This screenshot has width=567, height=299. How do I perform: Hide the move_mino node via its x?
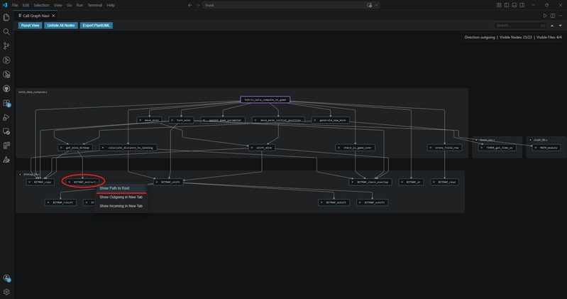pos(141,120)
